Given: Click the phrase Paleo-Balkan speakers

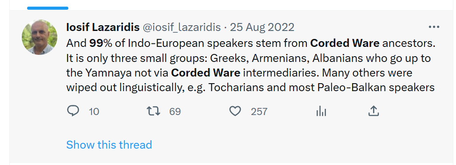Looking at the screenshot, I should [362, 88].
